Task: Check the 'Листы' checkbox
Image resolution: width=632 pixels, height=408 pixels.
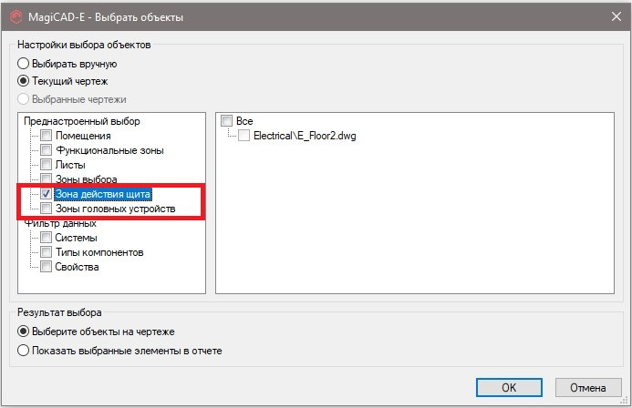Action: (x=47, y=165)
